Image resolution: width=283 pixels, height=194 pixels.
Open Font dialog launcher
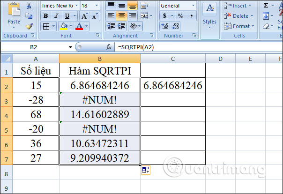[98, 35]
